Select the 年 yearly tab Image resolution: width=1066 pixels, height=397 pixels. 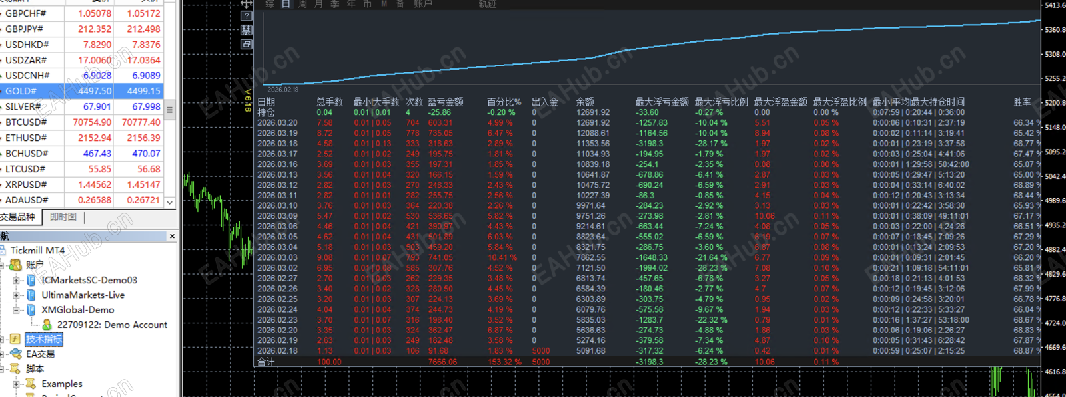[x=351, y=3]
